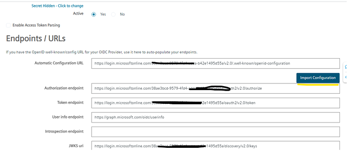This screenshot has height=166, width=356.
Task: Click the Endpoints / URLs heading
Action: click(36, 39)
